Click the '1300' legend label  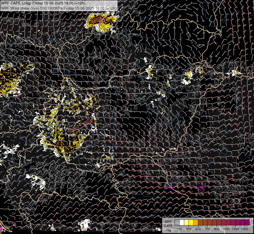[235, 229]
